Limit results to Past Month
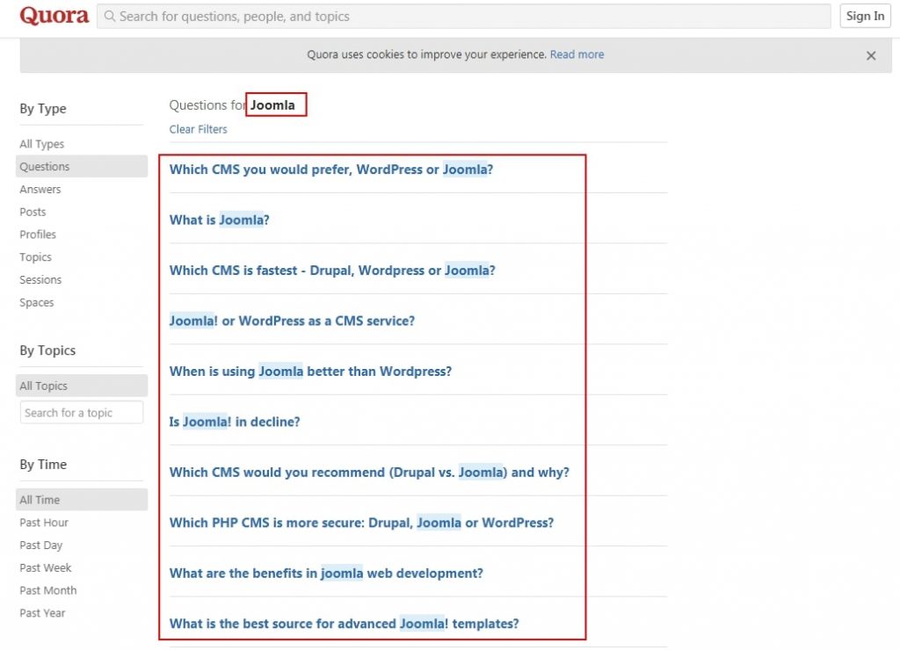Screen dimensions: 900x650 (x=48, y=590)
